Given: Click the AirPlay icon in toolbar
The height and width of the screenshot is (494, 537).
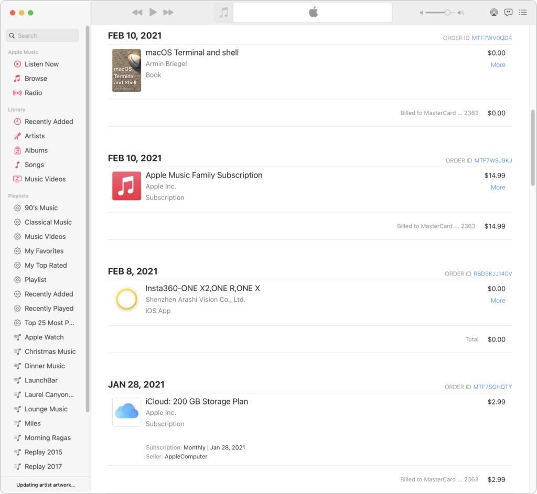Looking at the screenshot, I should (x=493, y=13).
